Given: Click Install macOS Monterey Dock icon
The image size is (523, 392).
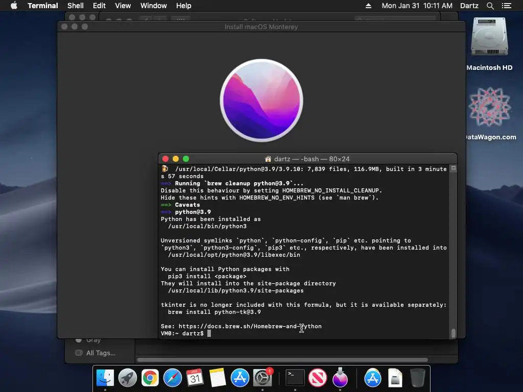Looking at the screenshot, I should tap(340, 378).
